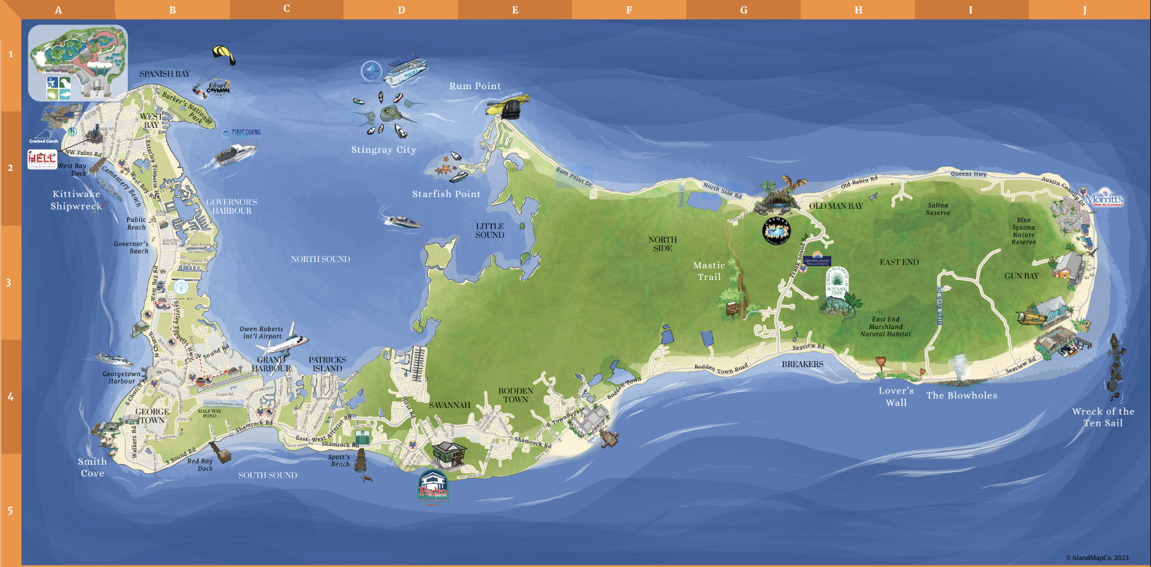Click the Stingray City label
The width and height of the screenshot is (1151, 567).
[384, 149]
